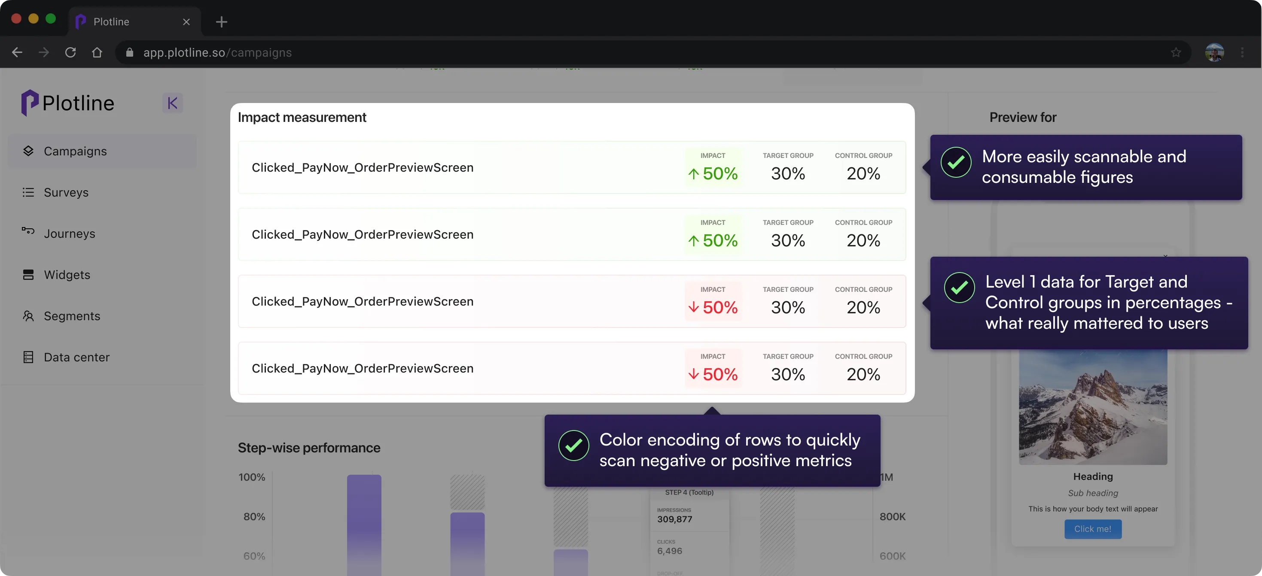The width and height of the screenshot is (1262, 576).
Task: Collapse sidebar with the purple arrow icon
Action: pos(172,103)
